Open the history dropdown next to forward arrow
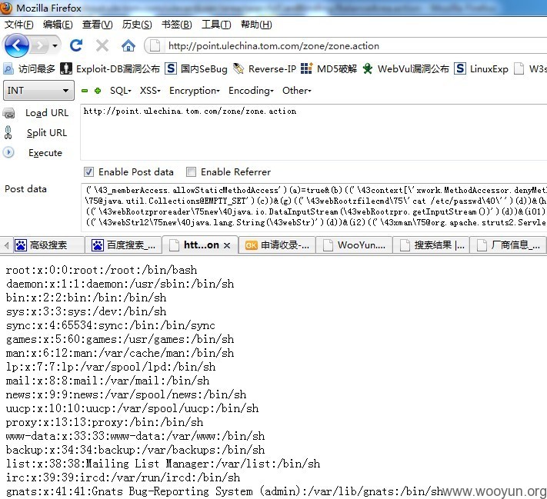The width and height of the screenshot is (547, 499). [55, 45]
